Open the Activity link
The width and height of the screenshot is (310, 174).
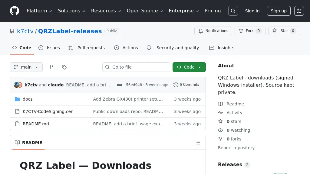click(x=234, y=113)
